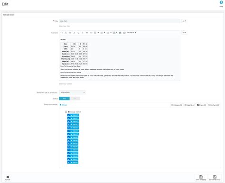Click the folder icon beside Group: Default
This screenshot has height=183, width=225.
[x=69, y=112]
